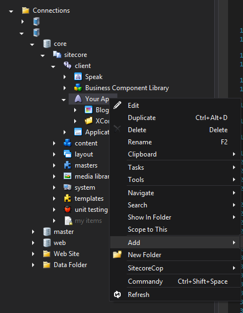Click the XCor folder icon
Image resolution: width=243 pixels, height=313 pixels.
[x=89, y=121]
